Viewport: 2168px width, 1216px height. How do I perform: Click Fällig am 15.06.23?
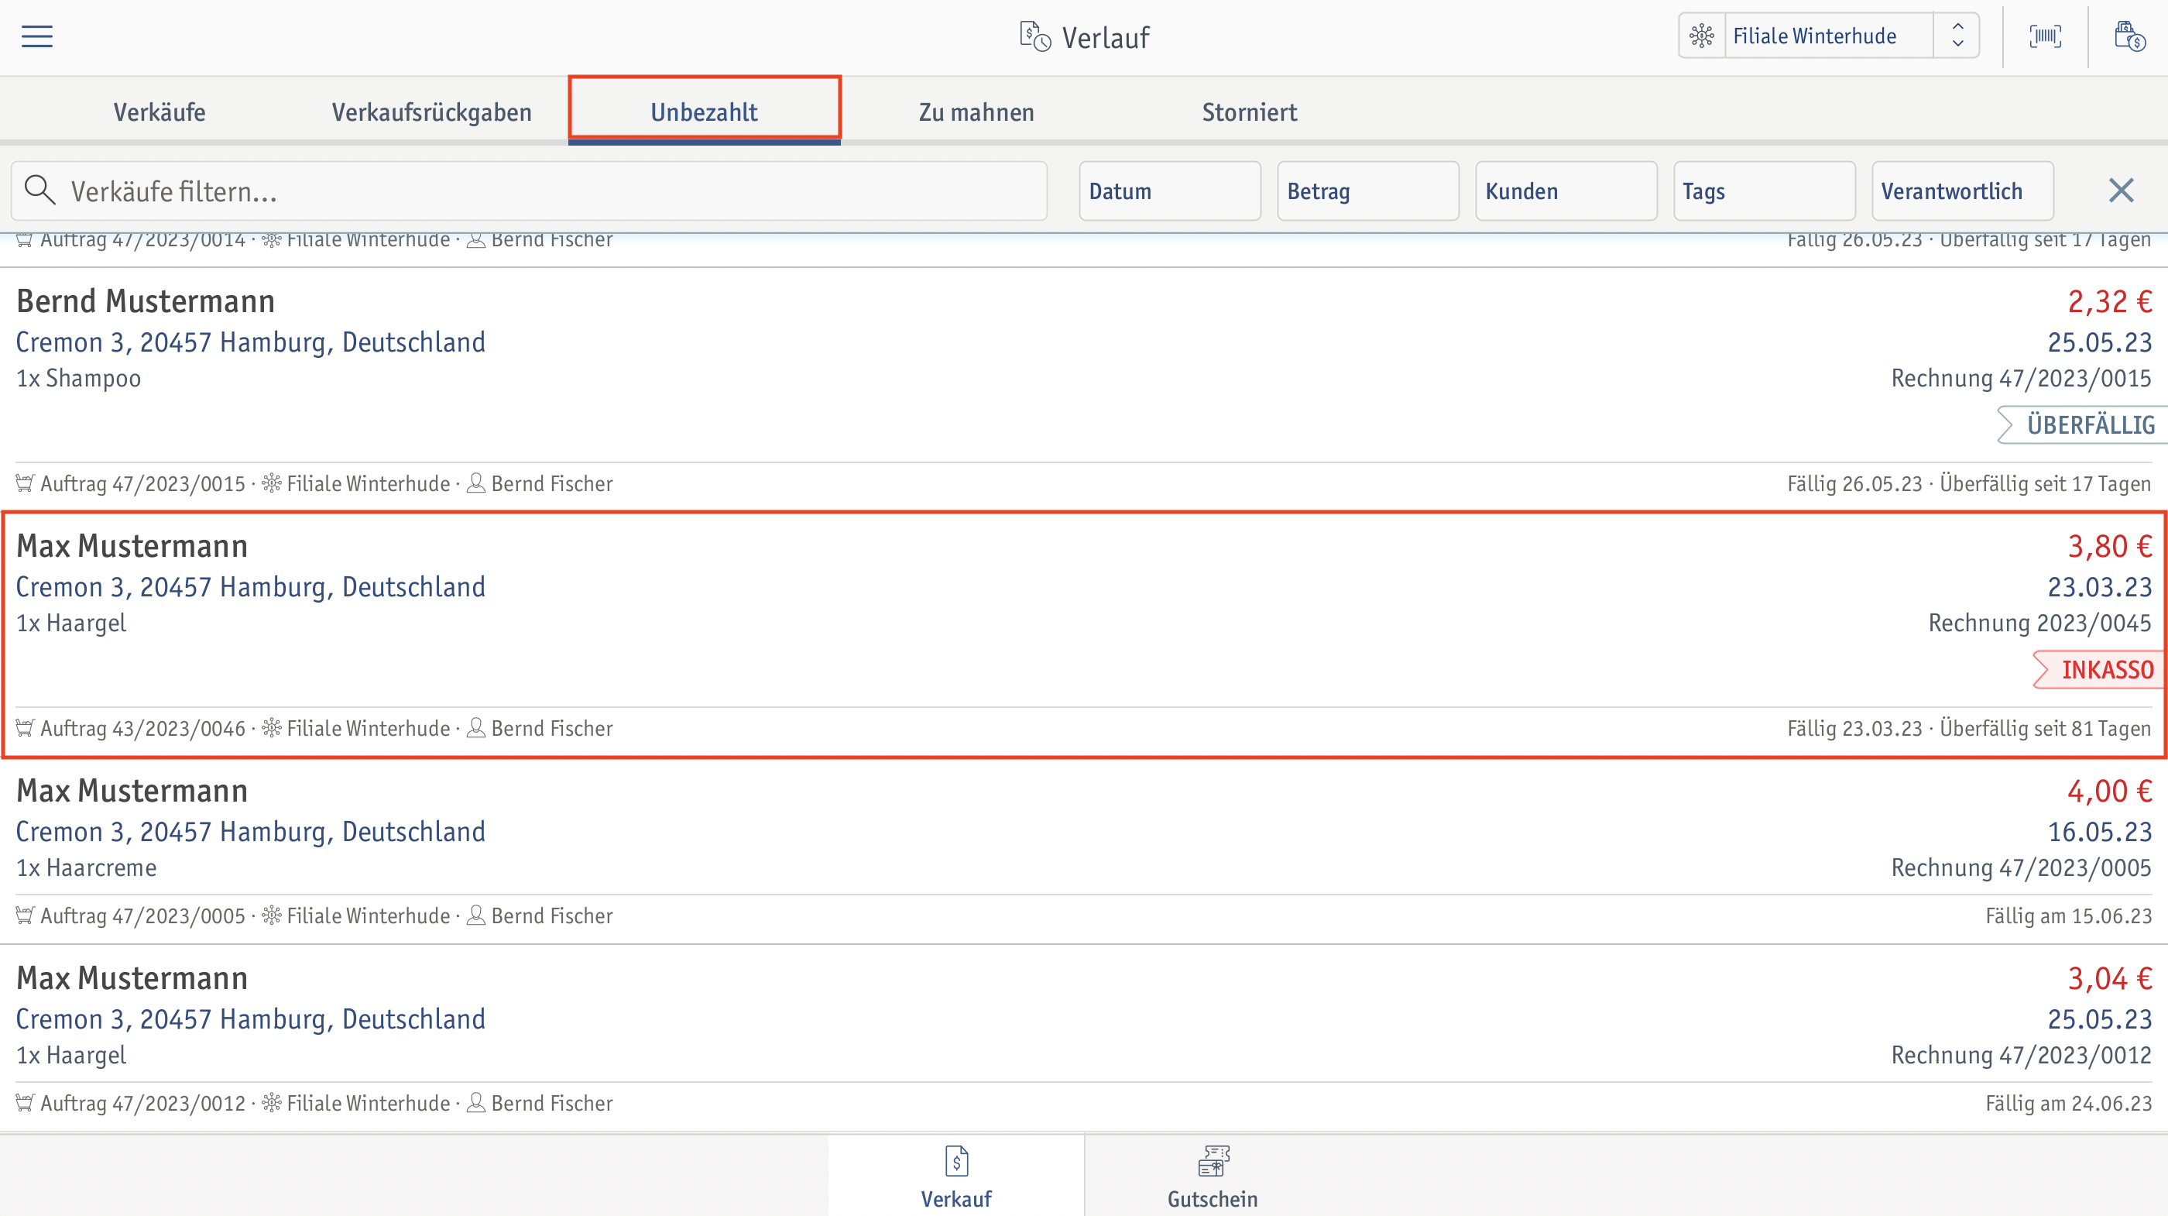click(x=2068, y=915)
